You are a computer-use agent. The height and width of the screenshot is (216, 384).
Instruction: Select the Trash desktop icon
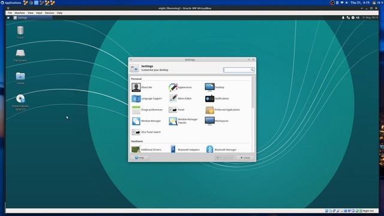point(20,32)
